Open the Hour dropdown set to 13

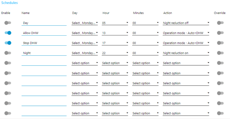[x=115, y=33]
